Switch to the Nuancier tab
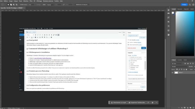This screenshot has width=195, height=109. [x=180, y=9]
